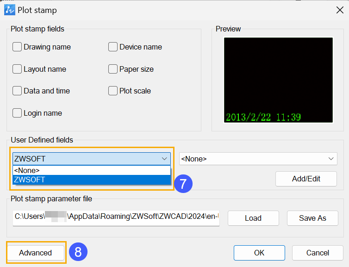Enable the Device name checkbox
The image size is (349, 267).
click(x=113, y=47)
